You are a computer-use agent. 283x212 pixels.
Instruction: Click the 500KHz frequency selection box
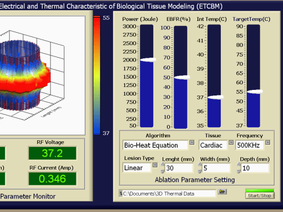pyautogui.click(x=250, y=145)
